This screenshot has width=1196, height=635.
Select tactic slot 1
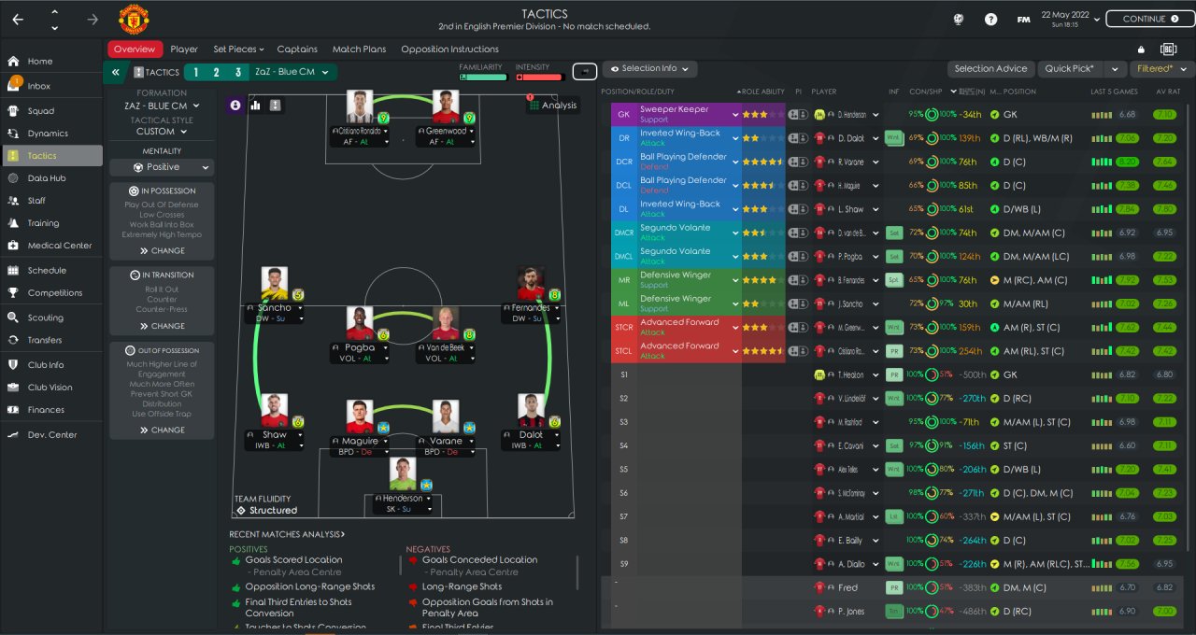tap(196, 72)
